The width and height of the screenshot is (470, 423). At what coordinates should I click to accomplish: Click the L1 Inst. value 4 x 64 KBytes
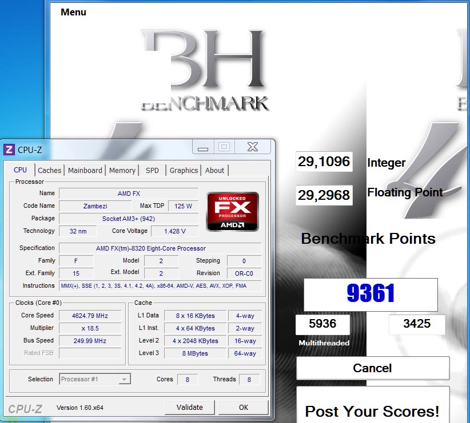tap(196, 328)
